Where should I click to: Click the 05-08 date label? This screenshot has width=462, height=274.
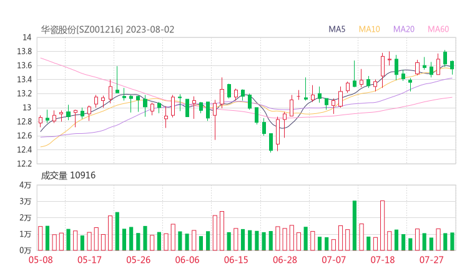coord(41,260)
